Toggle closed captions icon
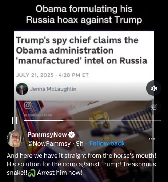168x182 pixels. click(x=154, y=107)
